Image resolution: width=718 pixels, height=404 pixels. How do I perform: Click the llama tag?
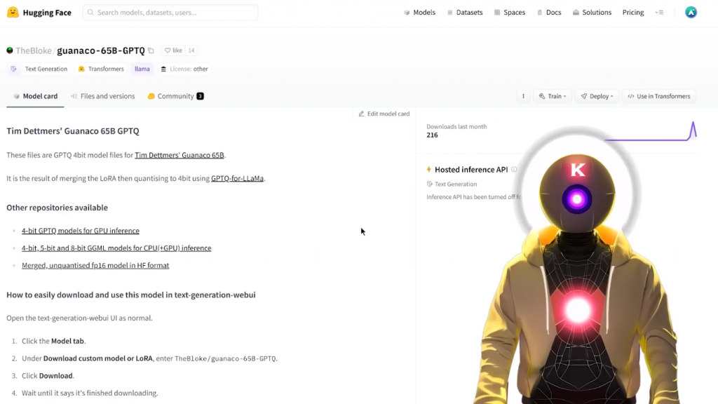point(142,69)
